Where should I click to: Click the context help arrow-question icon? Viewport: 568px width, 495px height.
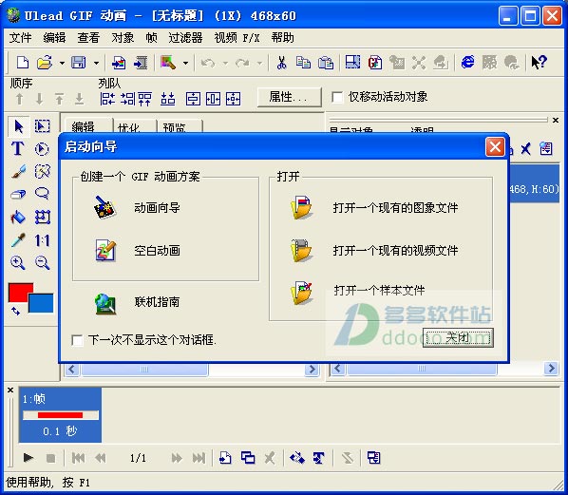point(539,63)
